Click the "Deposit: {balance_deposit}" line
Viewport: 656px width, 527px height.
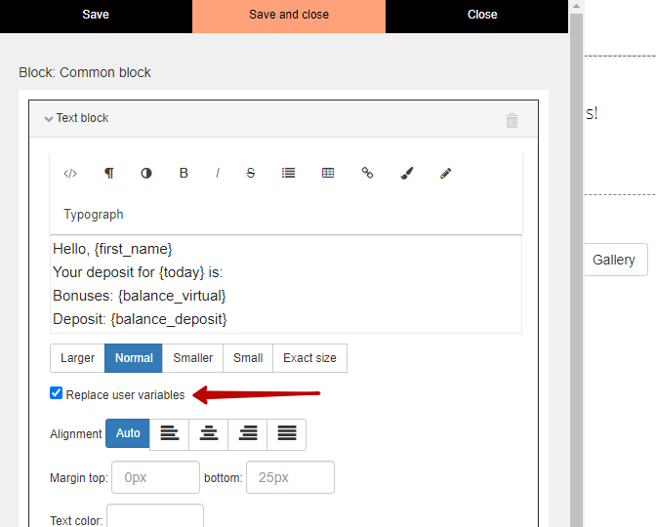(140, 319)
